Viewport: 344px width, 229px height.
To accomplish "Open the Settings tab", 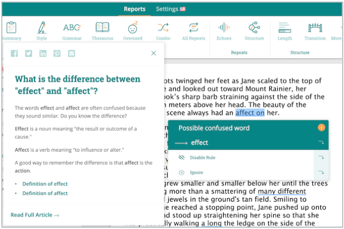I will coord(167,9).
